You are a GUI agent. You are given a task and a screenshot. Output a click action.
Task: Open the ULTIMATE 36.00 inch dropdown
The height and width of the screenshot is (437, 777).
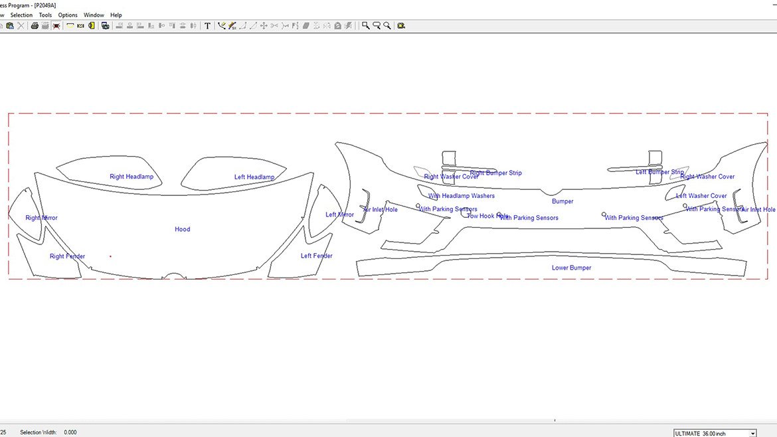(x=752, y=433)
